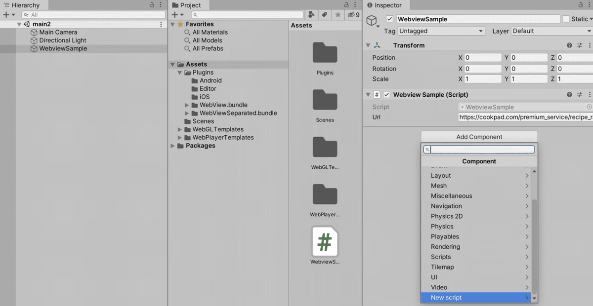Click the Add Component button
This screenshot has height=306, width=593.
point(478,137)
